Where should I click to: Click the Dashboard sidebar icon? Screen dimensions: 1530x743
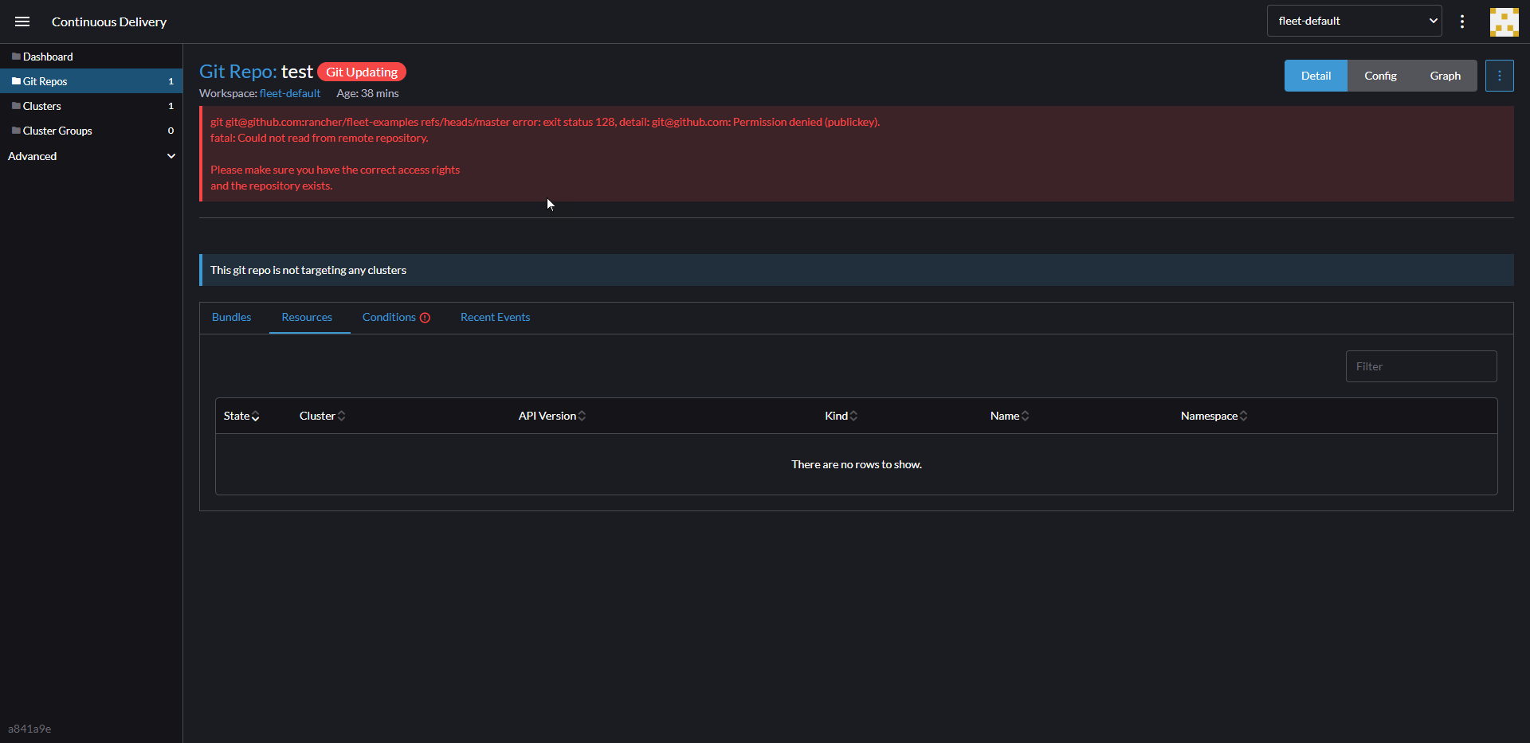[14, 56]
